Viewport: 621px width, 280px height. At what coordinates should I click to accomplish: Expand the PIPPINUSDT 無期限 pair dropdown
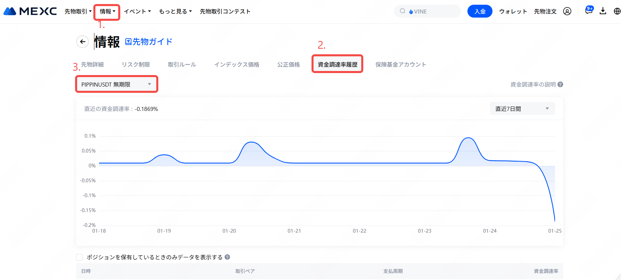[116, 84]
